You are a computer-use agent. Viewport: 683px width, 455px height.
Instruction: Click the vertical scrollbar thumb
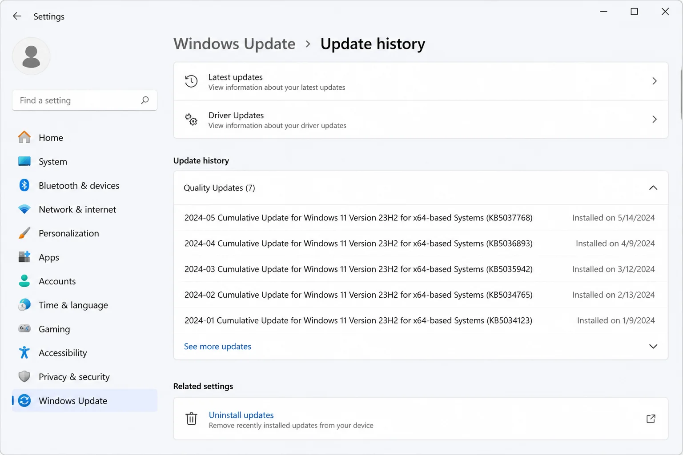pyautogui.click(x=681, y=94)
